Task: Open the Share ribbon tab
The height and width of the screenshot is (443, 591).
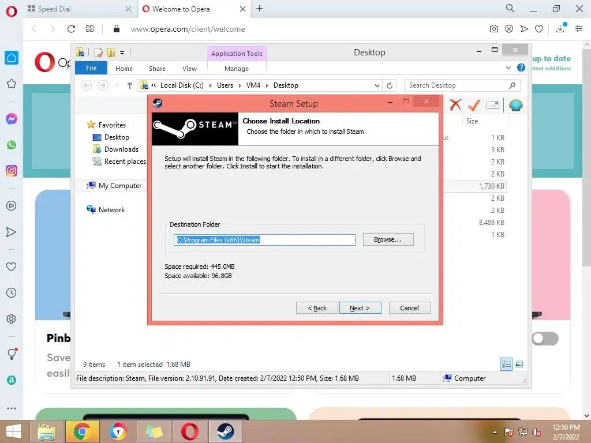Action: [157, 69]
